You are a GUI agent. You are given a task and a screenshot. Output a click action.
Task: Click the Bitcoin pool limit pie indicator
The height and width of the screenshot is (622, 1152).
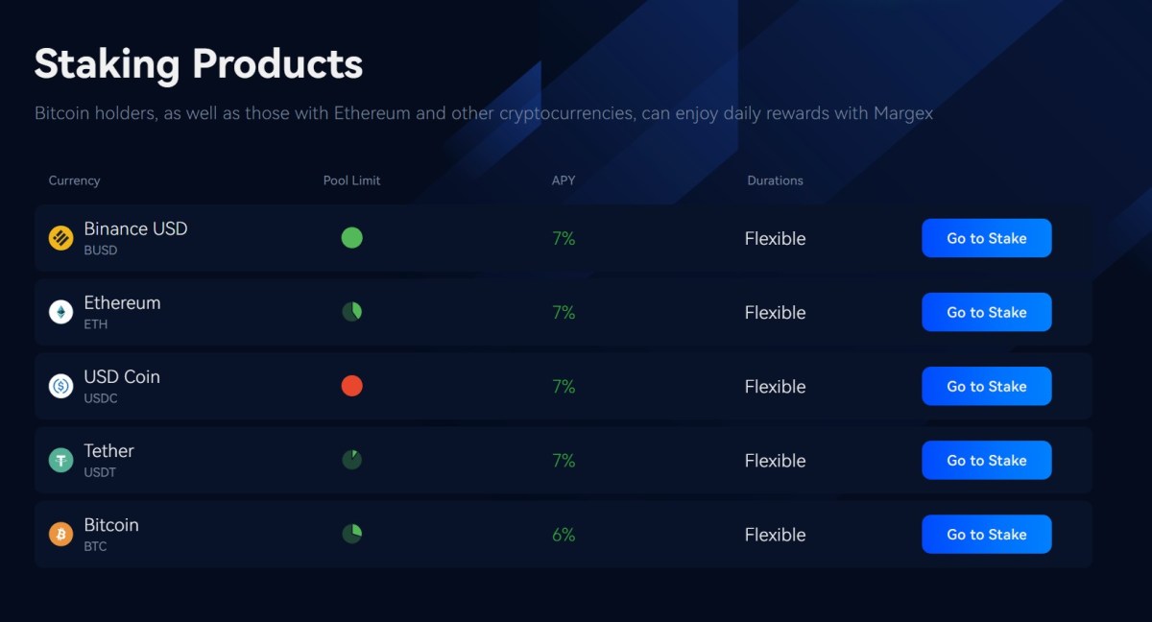pos(352,534)
